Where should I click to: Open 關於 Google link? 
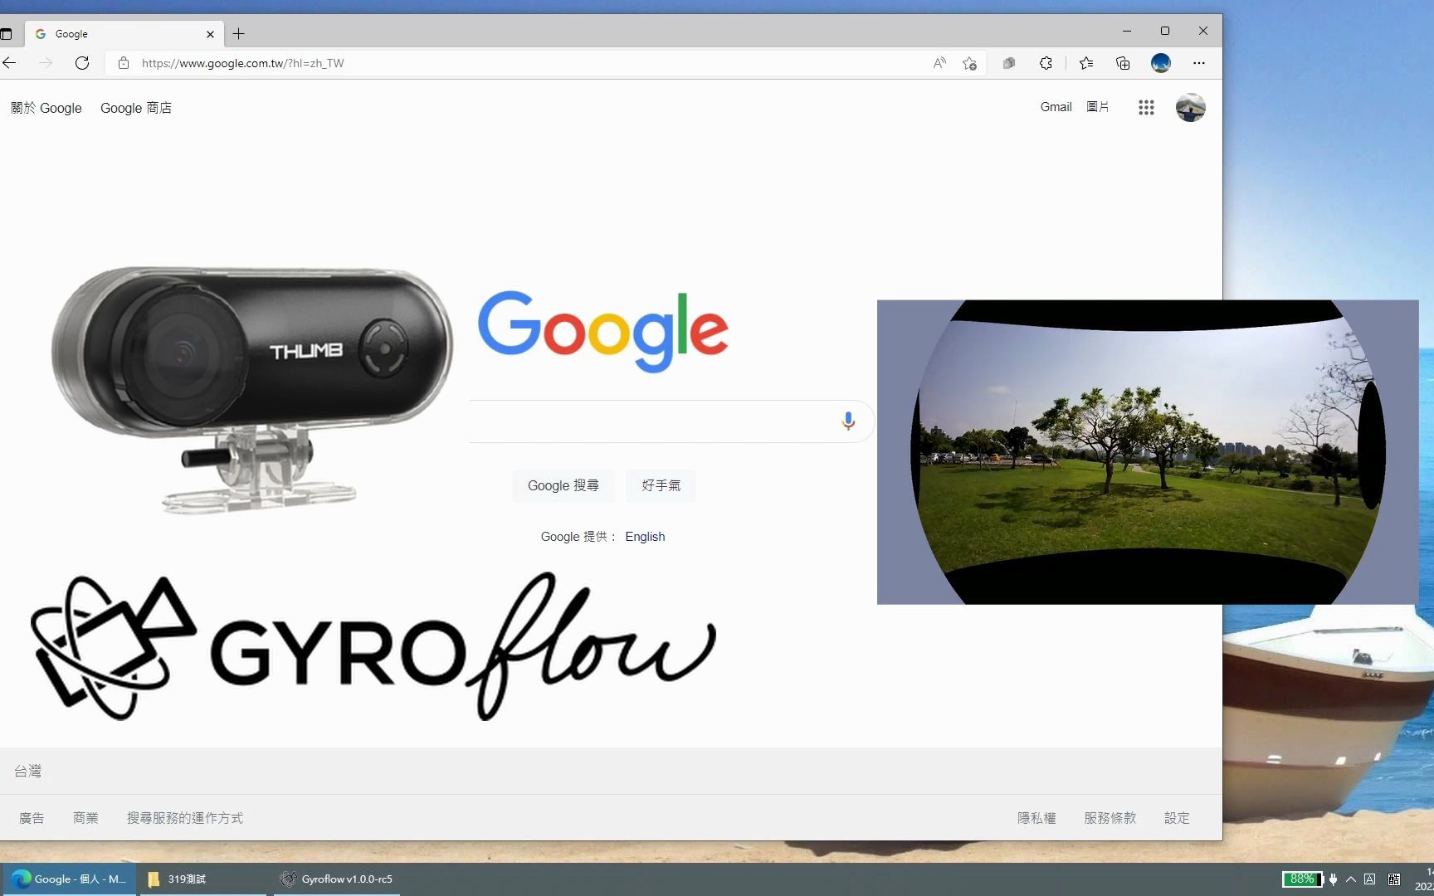pos(46,108)
